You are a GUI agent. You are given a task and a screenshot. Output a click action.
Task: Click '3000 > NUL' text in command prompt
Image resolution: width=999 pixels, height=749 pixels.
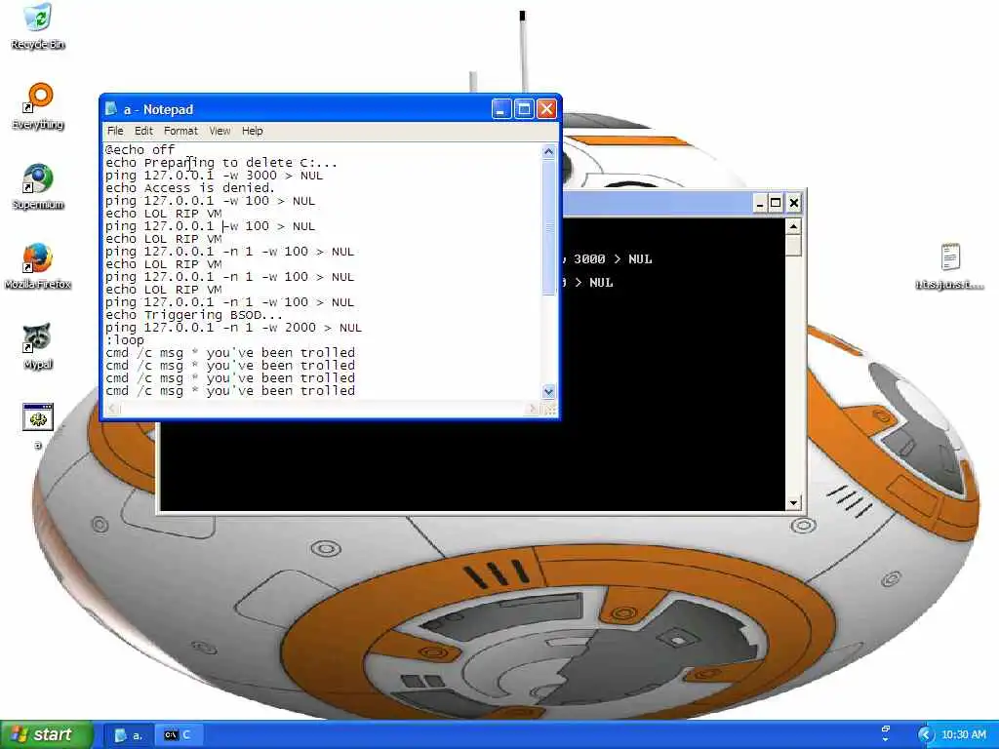click(x=613, y=259)
